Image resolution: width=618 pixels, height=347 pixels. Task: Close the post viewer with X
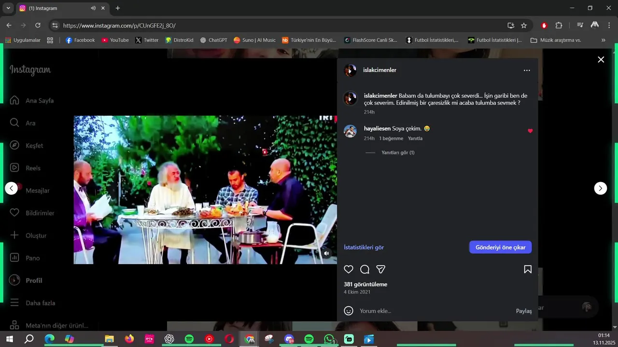pos(601,60)
